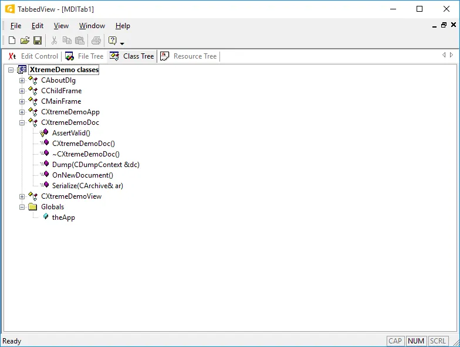Open the Edit menu
The image size is (460, 347).
(x=38, y=26)
